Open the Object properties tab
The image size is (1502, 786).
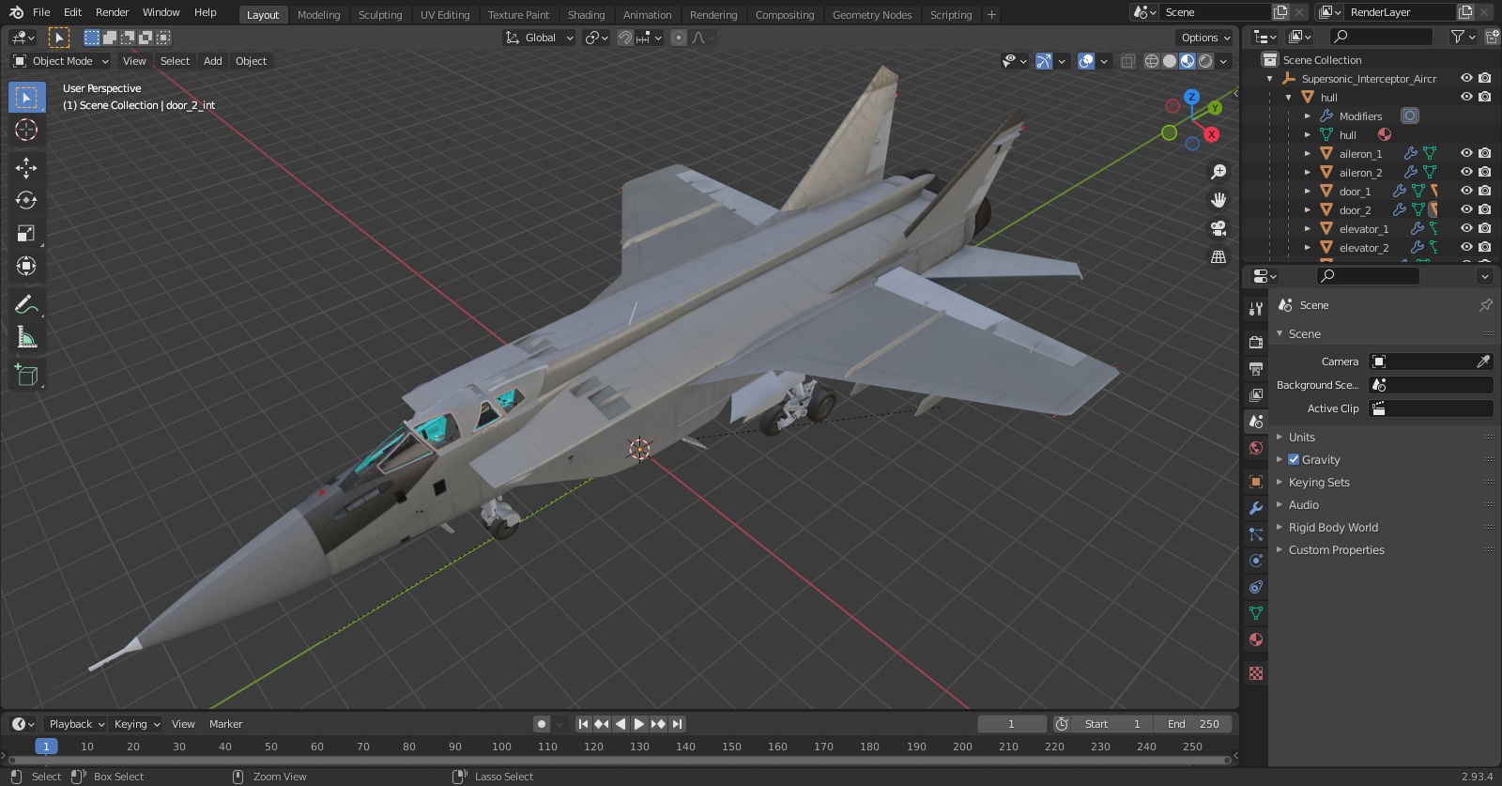1256,482
